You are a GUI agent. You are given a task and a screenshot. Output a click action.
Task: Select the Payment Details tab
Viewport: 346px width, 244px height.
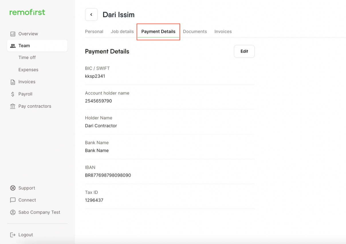click(x=158, y=32)
